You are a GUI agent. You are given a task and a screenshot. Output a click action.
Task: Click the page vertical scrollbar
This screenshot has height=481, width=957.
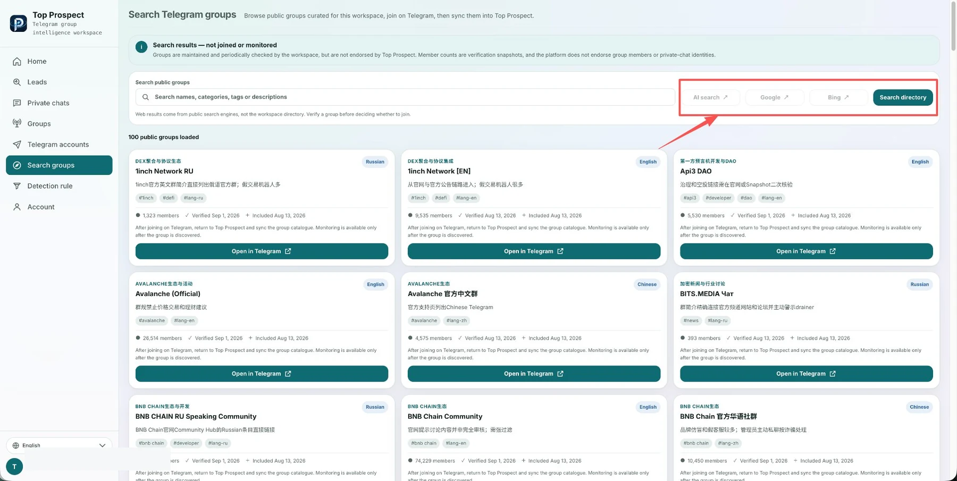click(x=953, y=26)
